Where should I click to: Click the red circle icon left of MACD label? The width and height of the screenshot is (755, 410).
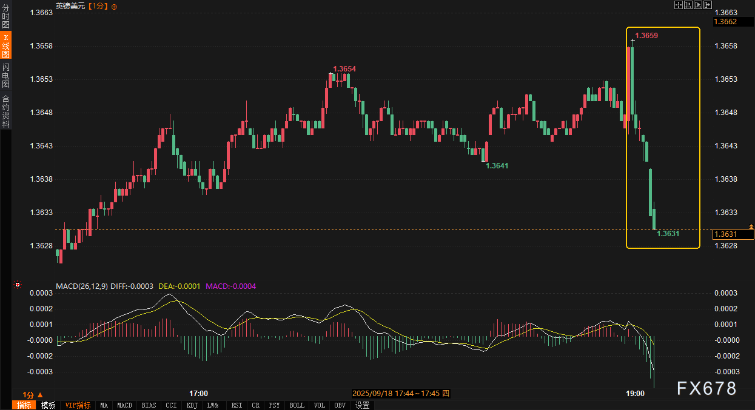pos(18,285)
